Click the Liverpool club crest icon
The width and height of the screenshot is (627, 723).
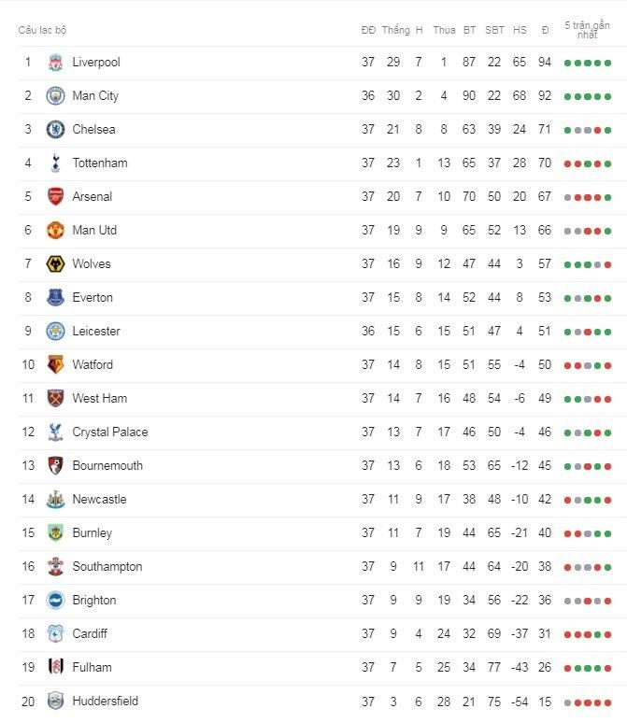point(56,63)
